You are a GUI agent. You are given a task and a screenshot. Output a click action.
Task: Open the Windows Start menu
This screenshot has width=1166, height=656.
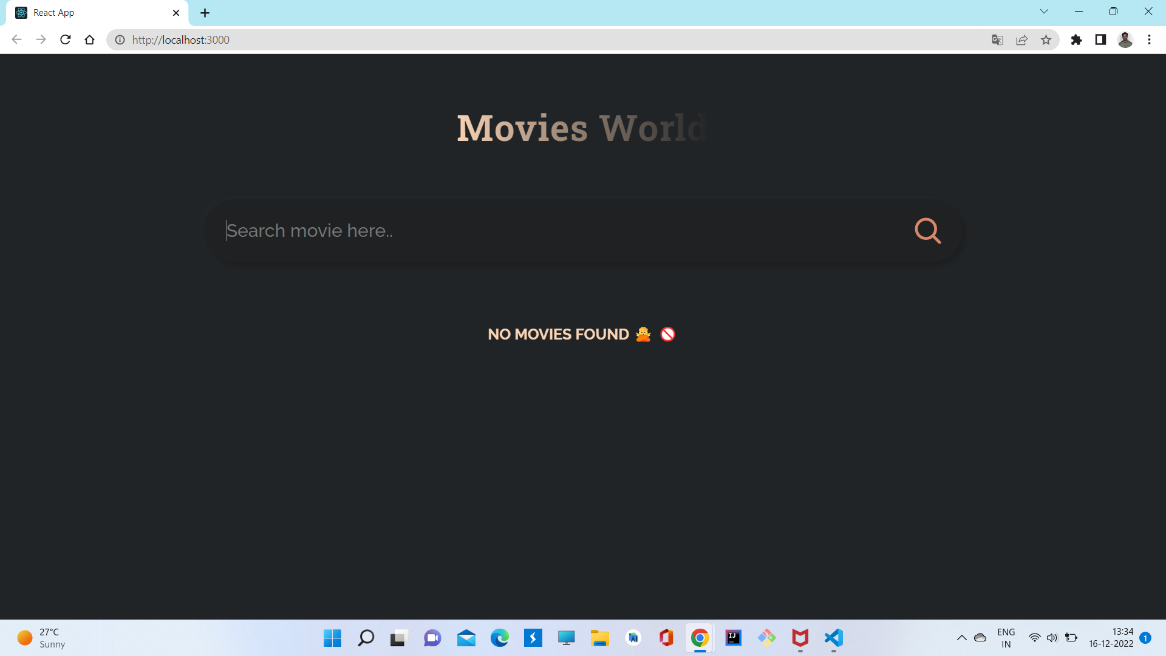coord(332,638)
